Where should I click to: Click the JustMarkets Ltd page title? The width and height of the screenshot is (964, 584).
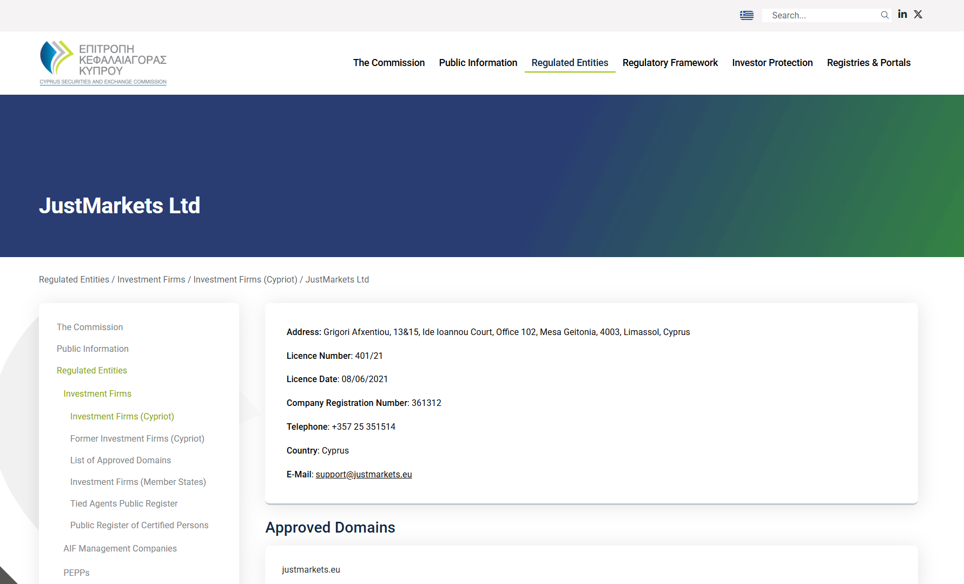(120, 206)
